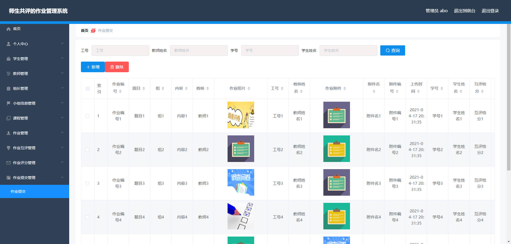
Task: Click the sort arrows on 教师姓名 column
Action: 301,91
